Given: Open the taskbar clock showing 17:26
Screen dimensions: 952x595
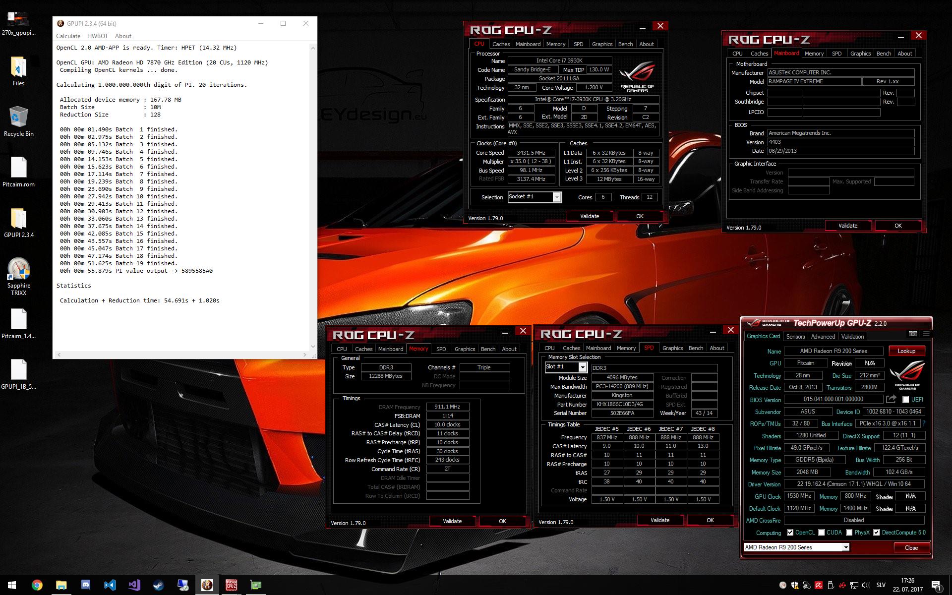Looking at the screenshot, I should (x=908, y=585).
